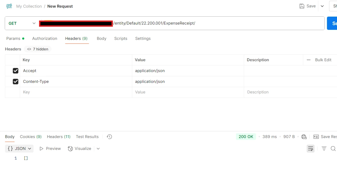Click the Content-Type value application/json cell
Image resolution: width=337 pixels, height=180 pixels.
[x=188, y=82]
